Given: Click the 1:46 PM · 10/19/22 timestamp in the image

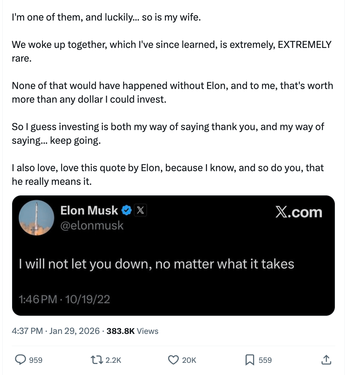Looking at the screenshot, I should (64, 299).
